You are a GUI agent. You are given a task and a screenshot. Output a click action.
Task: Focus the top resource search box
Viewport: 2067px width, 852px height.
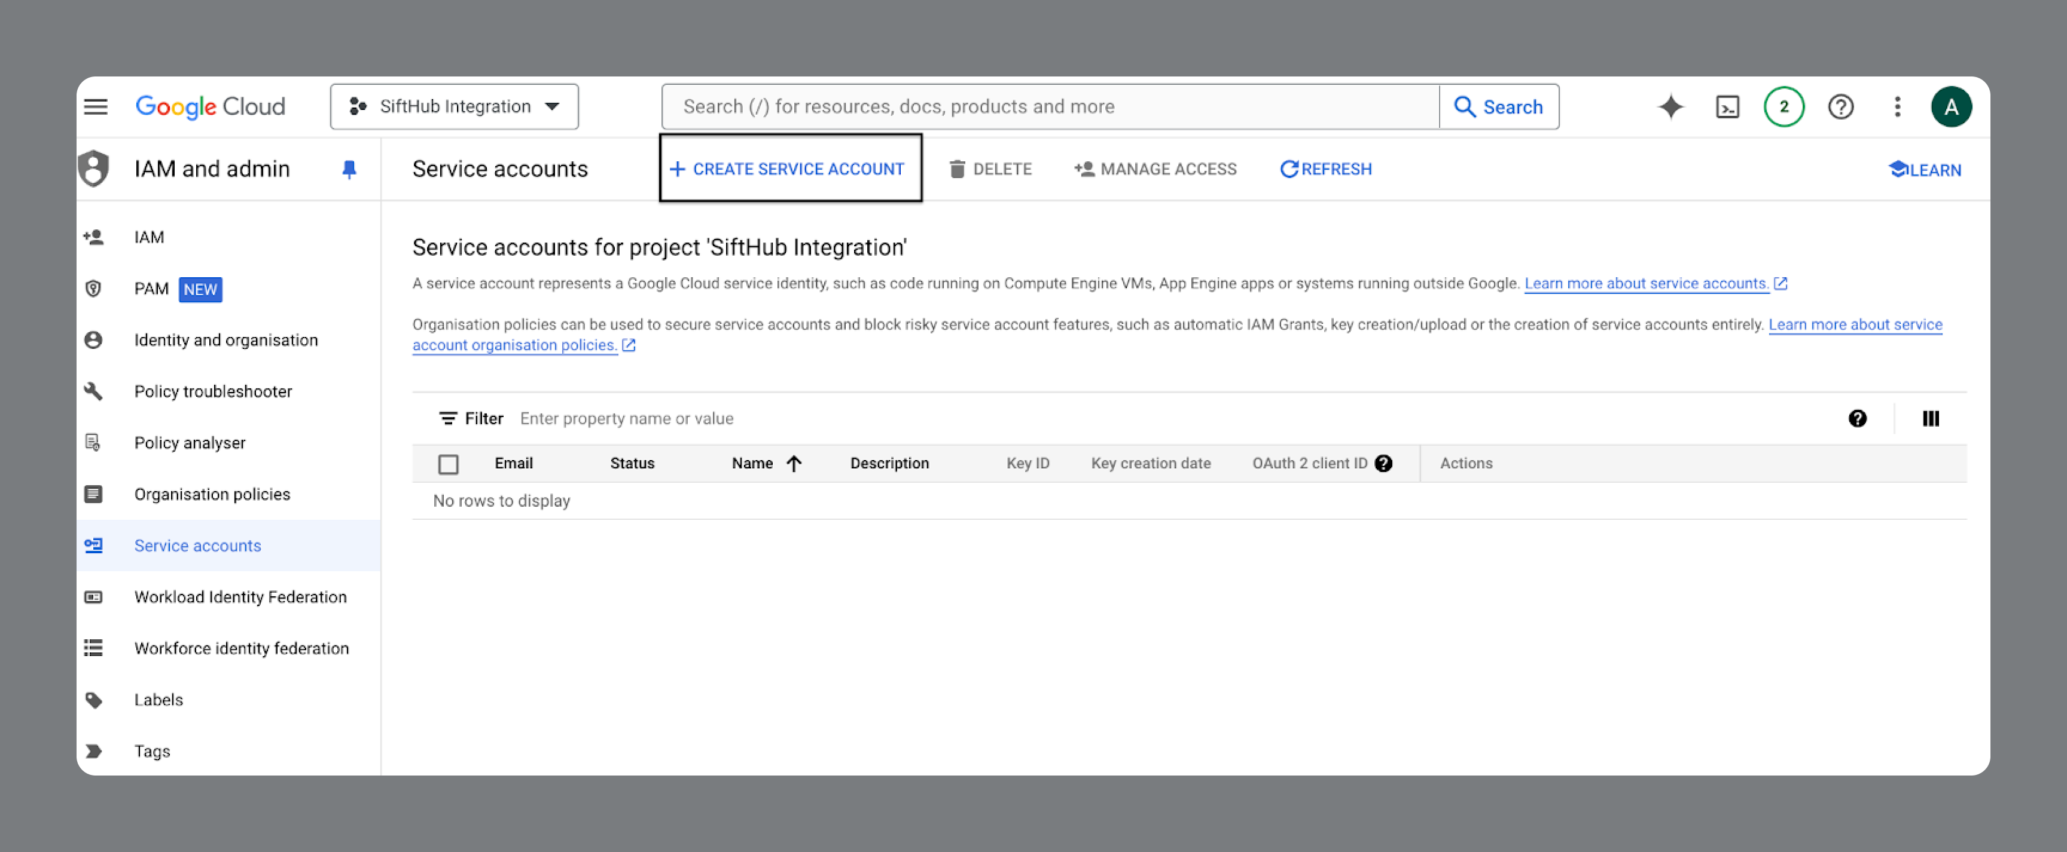coord(1050,106)
